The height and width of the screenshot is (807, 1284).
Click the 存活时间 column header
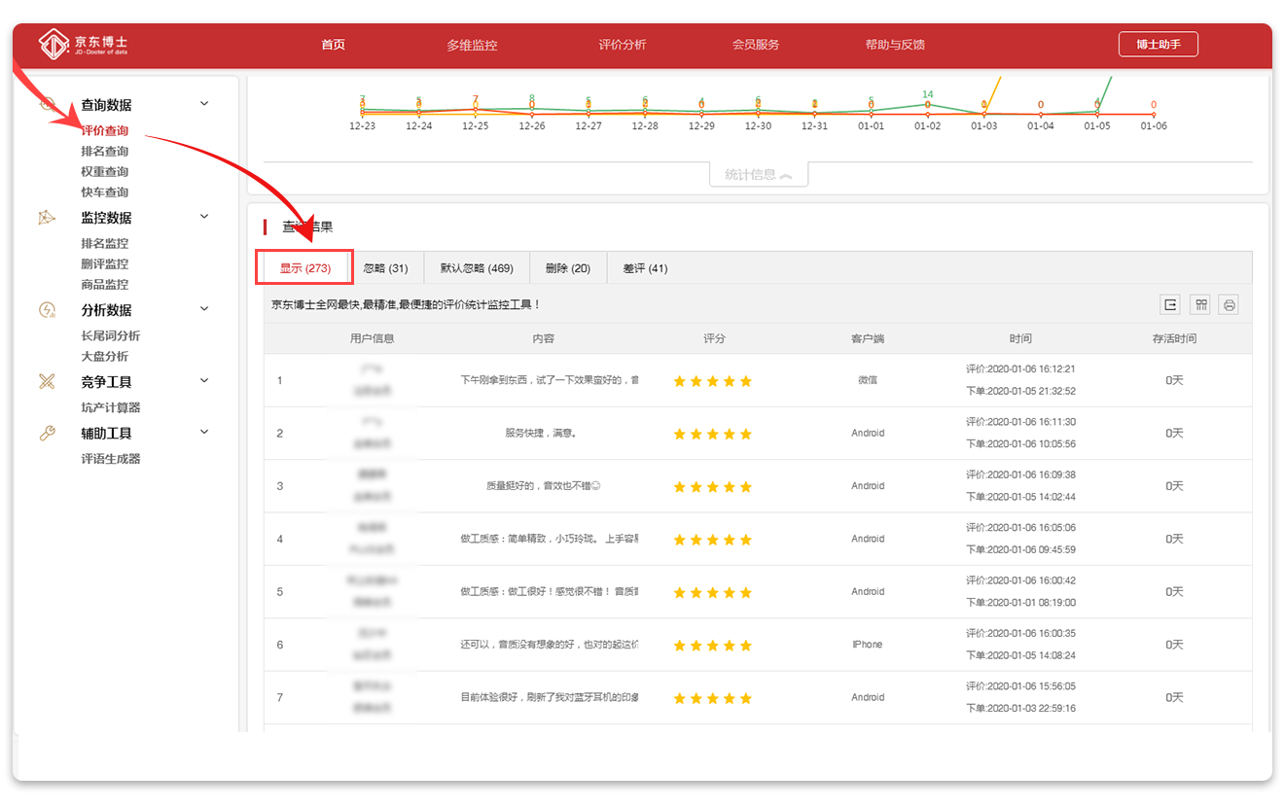pos(1174,338)
